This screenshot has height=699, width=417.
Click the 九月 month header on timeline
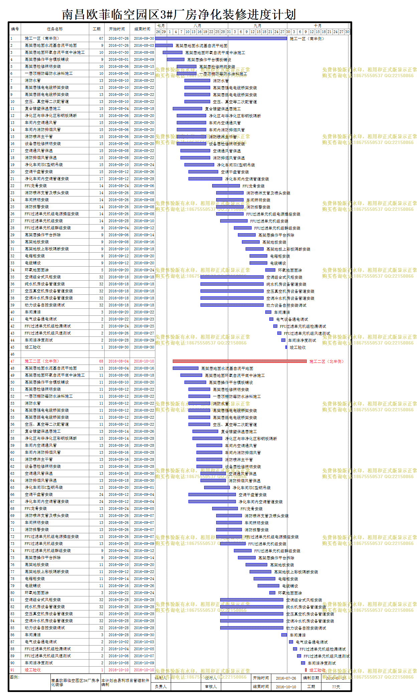tap(257, 26)
